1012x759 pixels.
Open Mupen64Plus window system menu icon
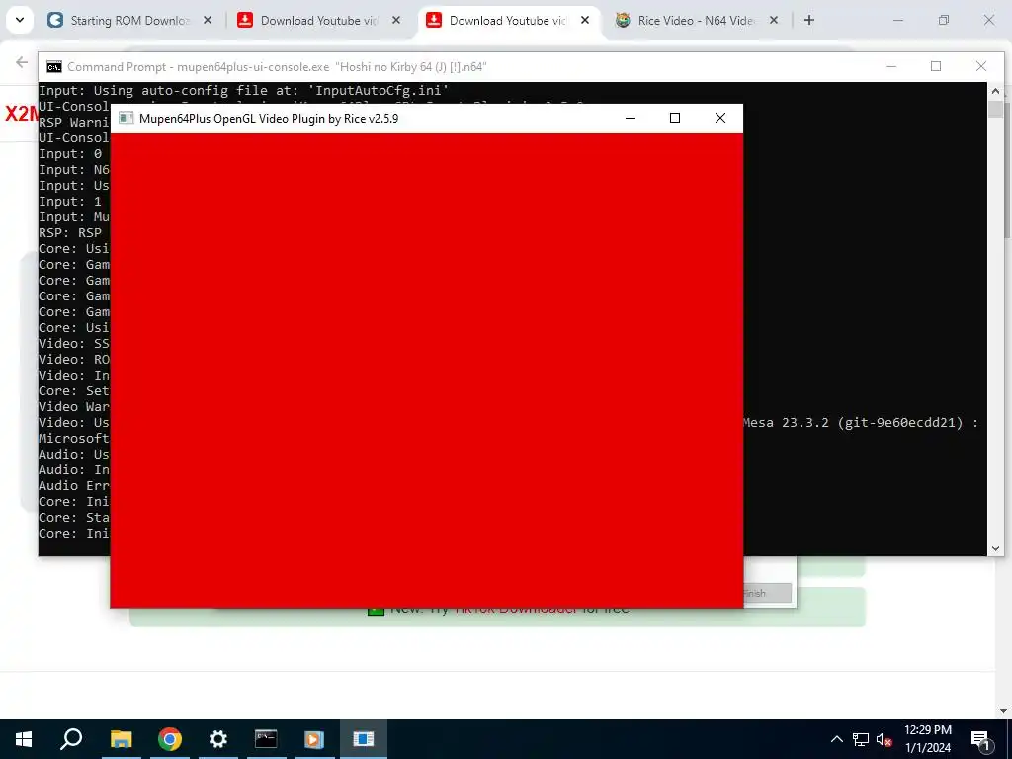click(126, 119)
